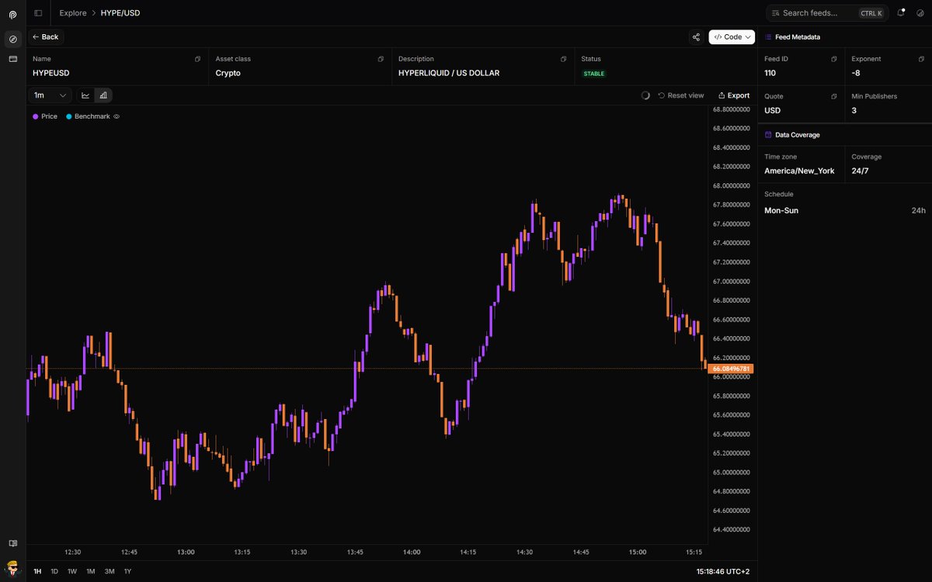
Task: Click the Feed ID value 110
Action: pyautogui.click(x=770, y=73)
